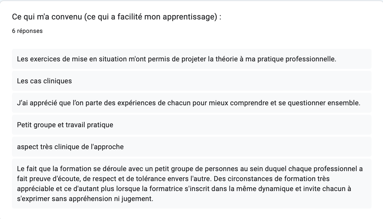Click the '6 réponses' count label
Screen dimensions: 383x219
27,31
